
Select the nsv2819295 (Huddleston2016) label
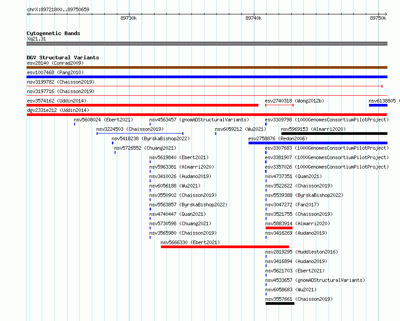[x=302, y=252]
